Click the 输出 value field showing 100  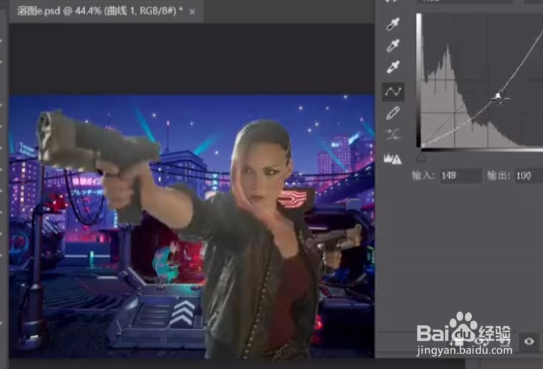click(x=529, y=176)
